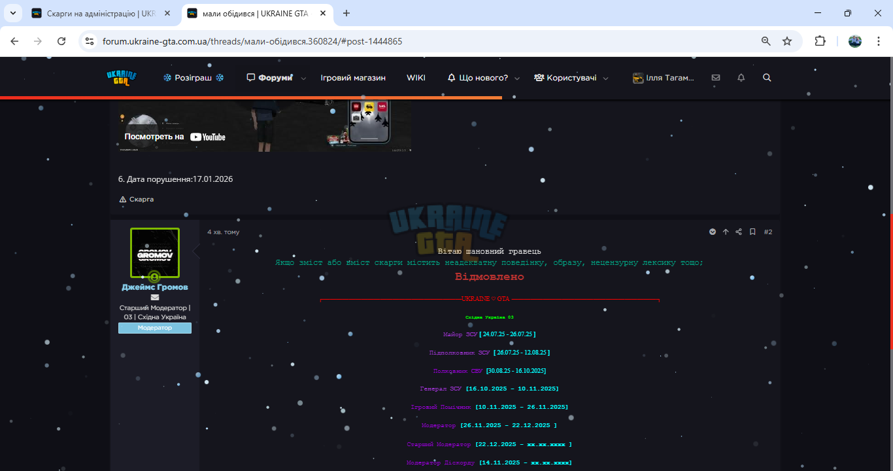Click the GROMOV avatar image
893x471 pixels.
155,253
